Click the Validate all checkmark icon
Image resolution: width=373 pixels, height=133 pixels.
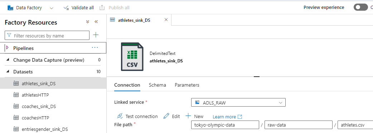pyautogui.click(x=66, y=8)
